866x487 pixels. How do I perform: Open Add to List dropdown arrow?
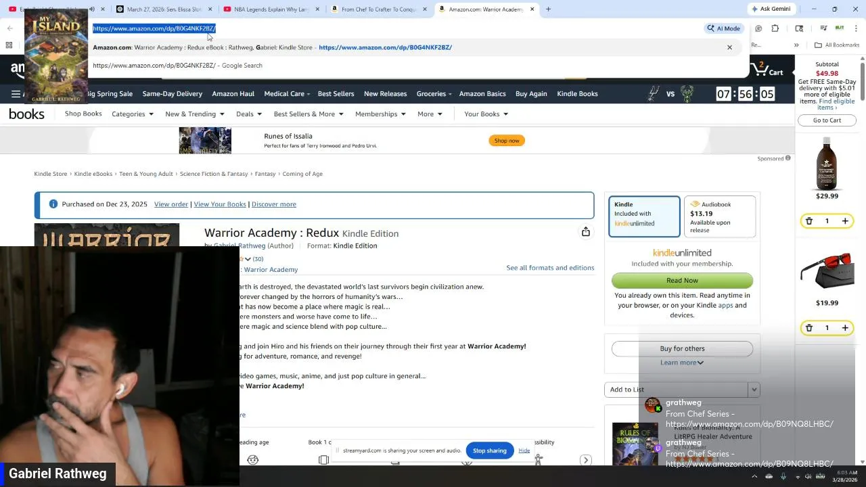coord(754,390)
